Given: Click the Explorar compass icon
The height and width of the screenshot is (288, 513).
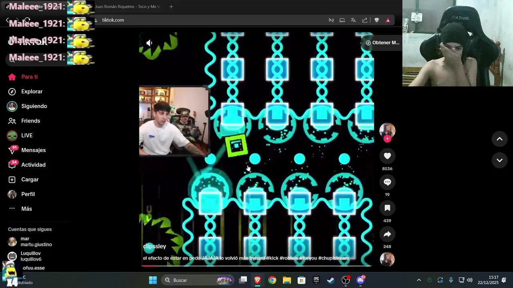Looking at the screenshot, I should coord(12,92).
